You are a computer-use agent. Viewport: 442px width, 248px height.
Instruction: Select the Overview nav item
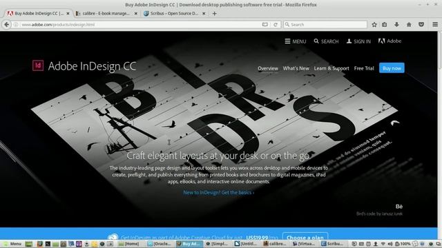coord(268,68)
